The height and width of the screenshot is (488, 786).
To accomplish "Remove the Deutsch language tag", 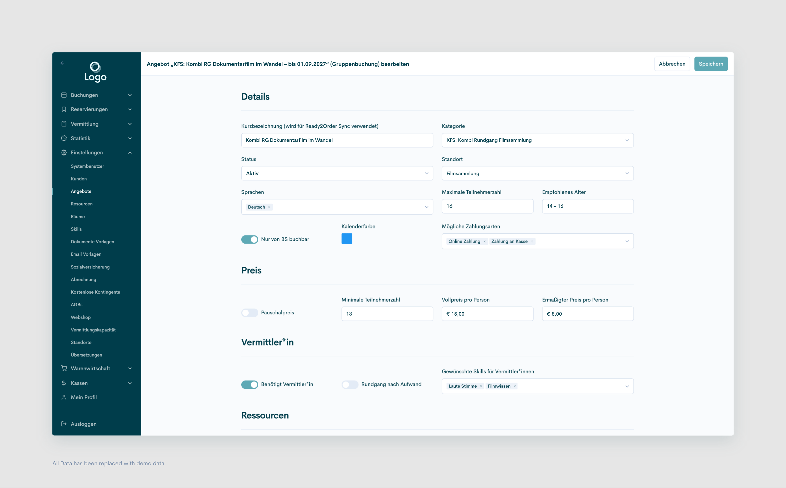I will (269, 207).
